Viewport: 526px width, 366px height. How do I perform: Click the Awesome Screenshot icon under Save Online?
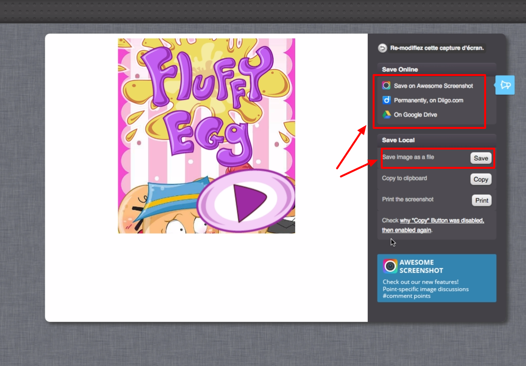pyautogui.click(x=387, y=86)
